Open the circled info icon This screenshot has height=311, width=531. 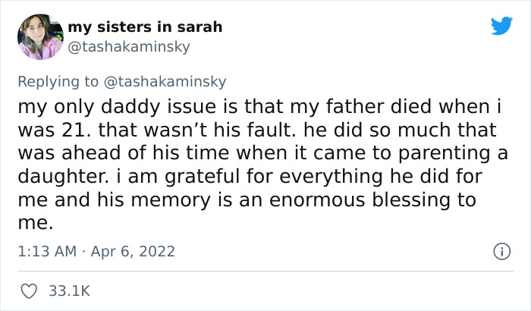[501, 250]
